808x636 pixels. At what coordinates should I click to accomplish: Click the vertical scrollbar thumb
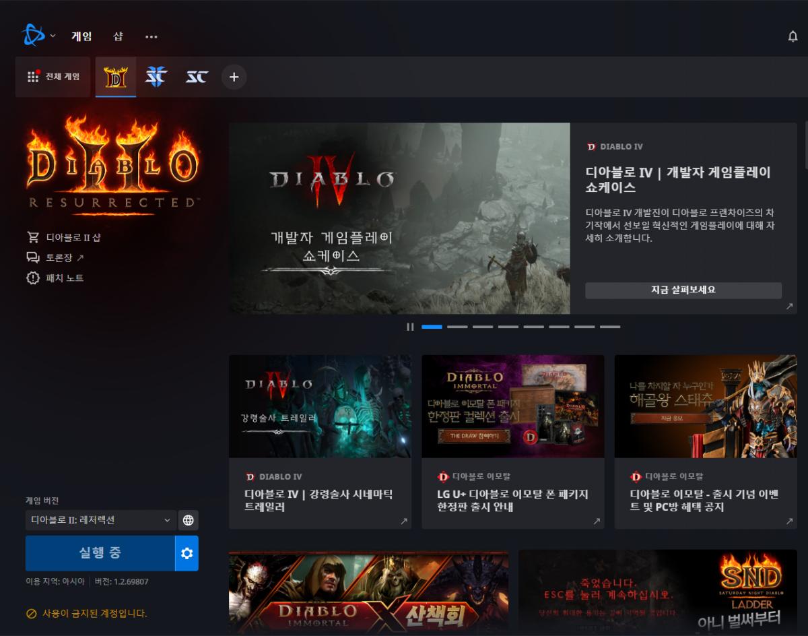point(805,145)
